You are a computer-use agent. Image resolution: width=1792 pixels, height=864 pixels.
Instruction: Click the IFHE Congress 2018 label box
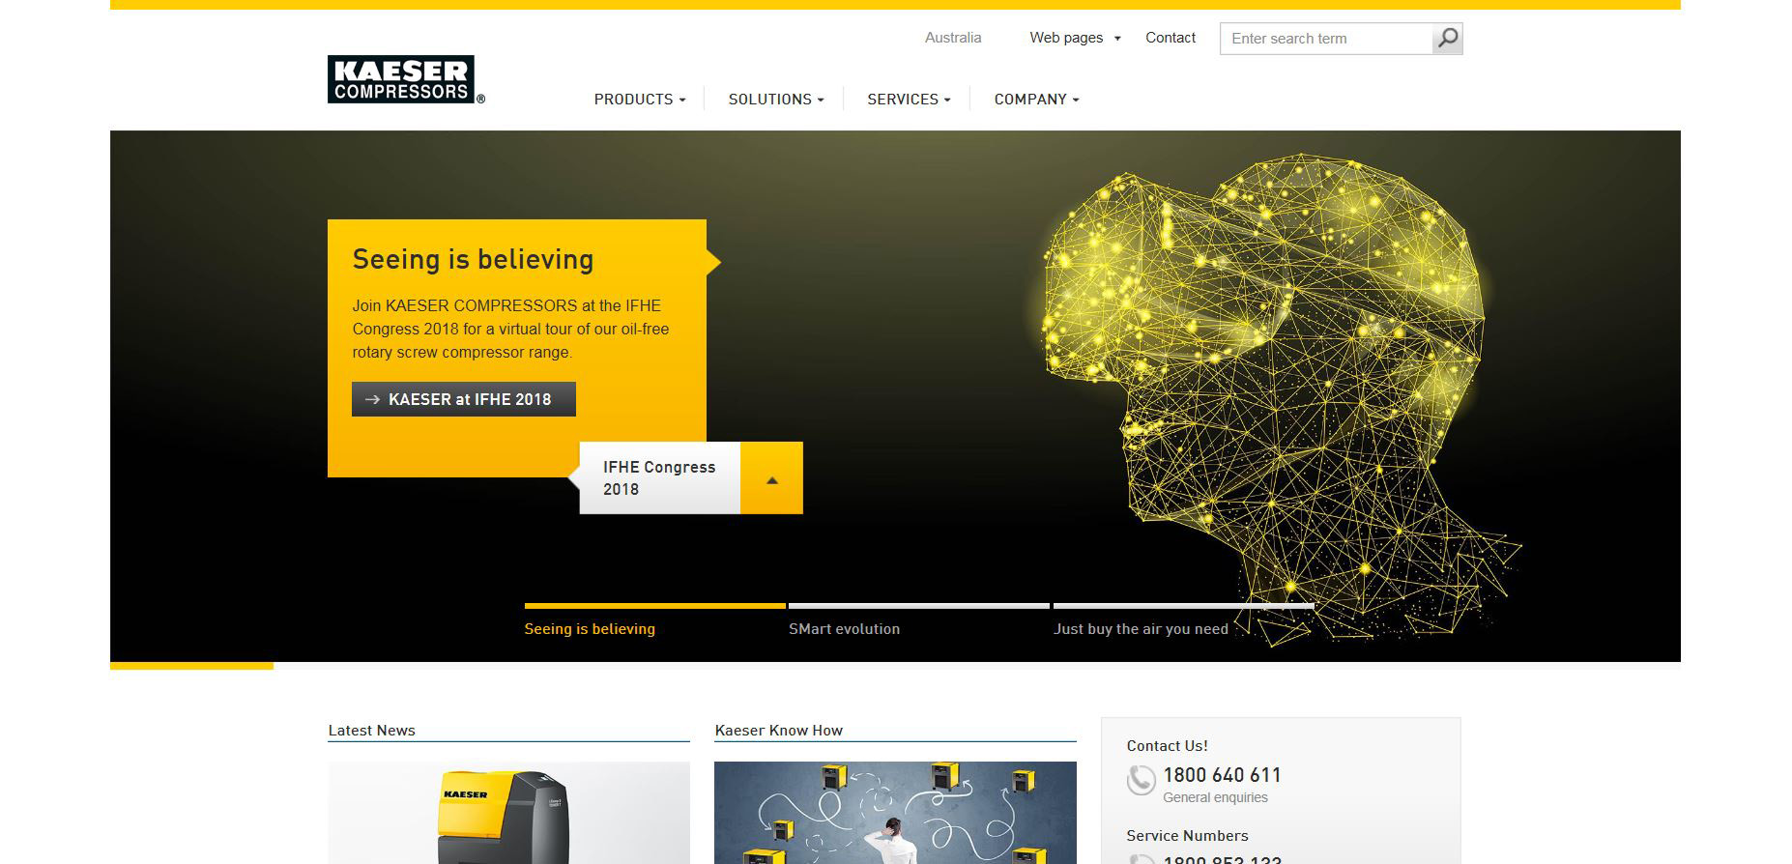660,478
